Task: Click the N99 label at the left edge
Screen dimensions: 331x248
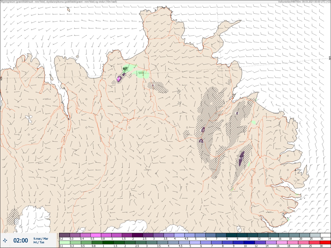Action: [1, 78]
